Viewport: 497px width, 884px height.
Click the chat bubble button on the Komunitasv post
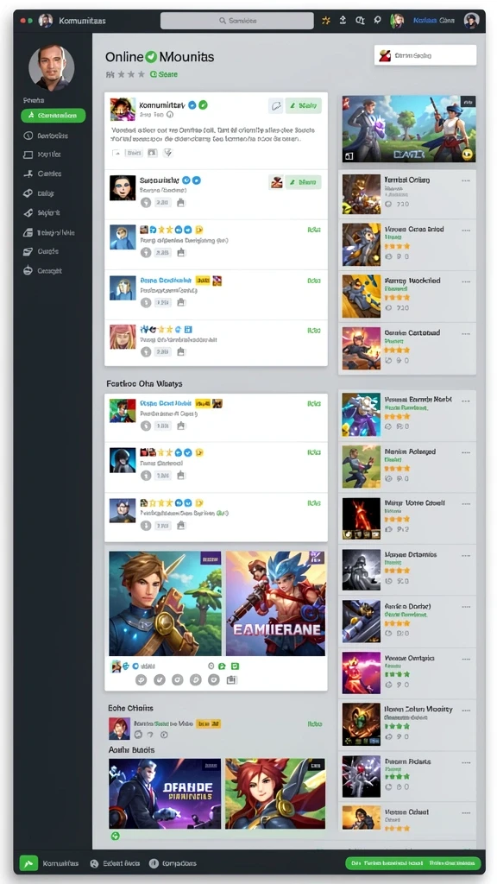pos(275,105)
